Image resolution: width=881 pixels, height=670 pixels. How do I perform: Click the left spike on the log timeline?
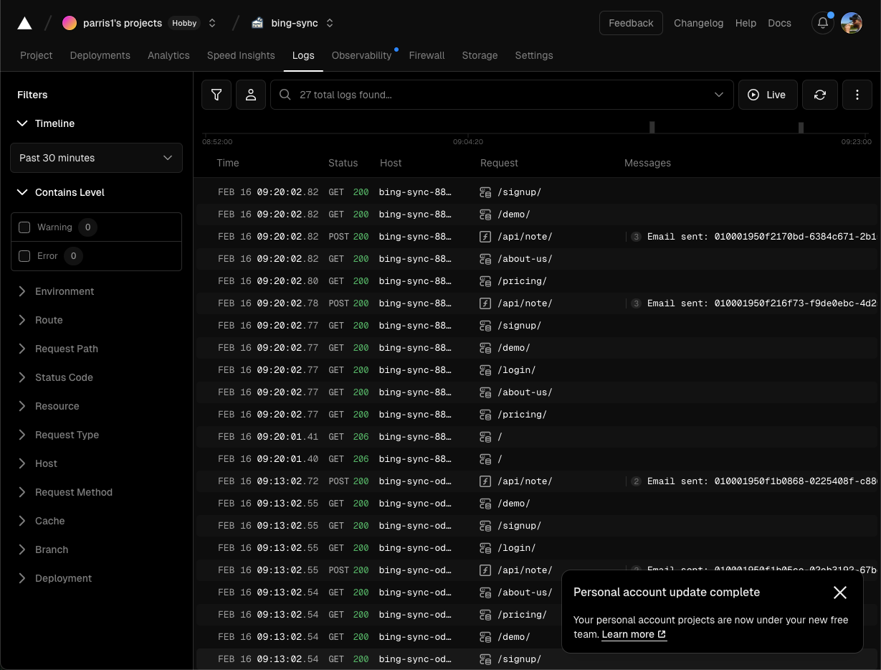(652, 127)
